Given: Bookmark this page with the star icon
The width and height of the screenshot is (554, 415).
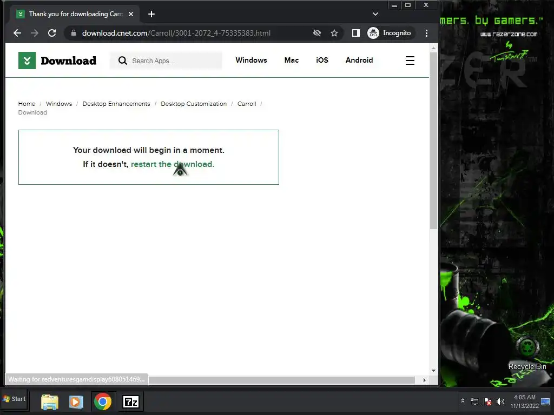Looking at the screenshot, I should click(334, 33).
